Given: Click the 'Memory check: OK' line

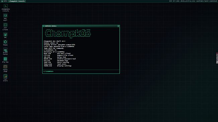Looking at the screenshot, I should click(x=51, y=43).
